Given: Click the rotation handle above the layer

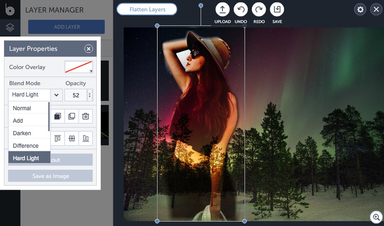Looking at the screenshot, I should [201, 5].
